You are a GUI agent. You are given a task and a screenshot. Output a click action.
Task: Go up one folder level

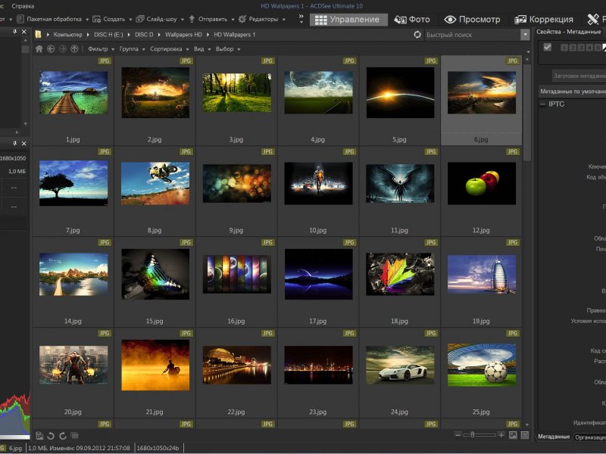[x=74, y=49]
